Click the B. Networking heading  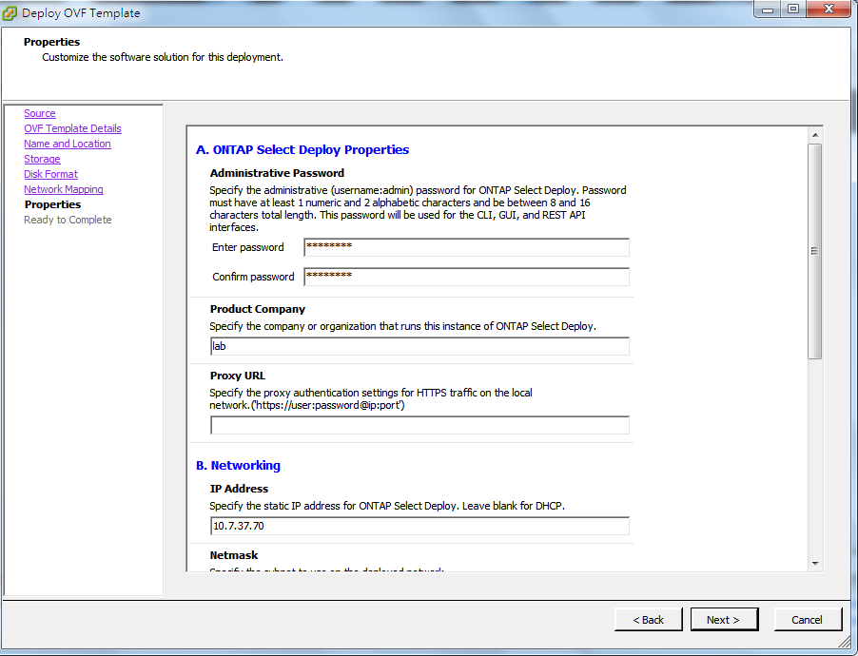pyautogui.click(x=238, y=466)
